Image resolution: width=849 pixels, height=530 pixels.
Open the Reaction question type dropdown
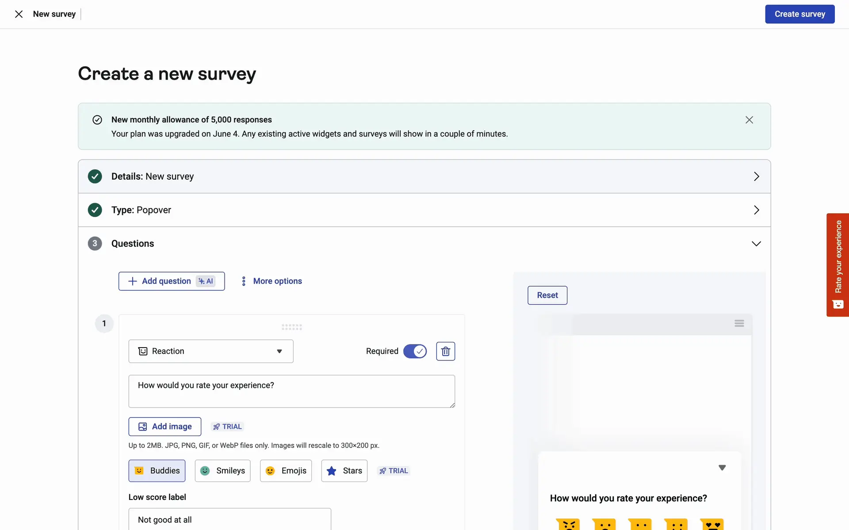tap(211, 351)
